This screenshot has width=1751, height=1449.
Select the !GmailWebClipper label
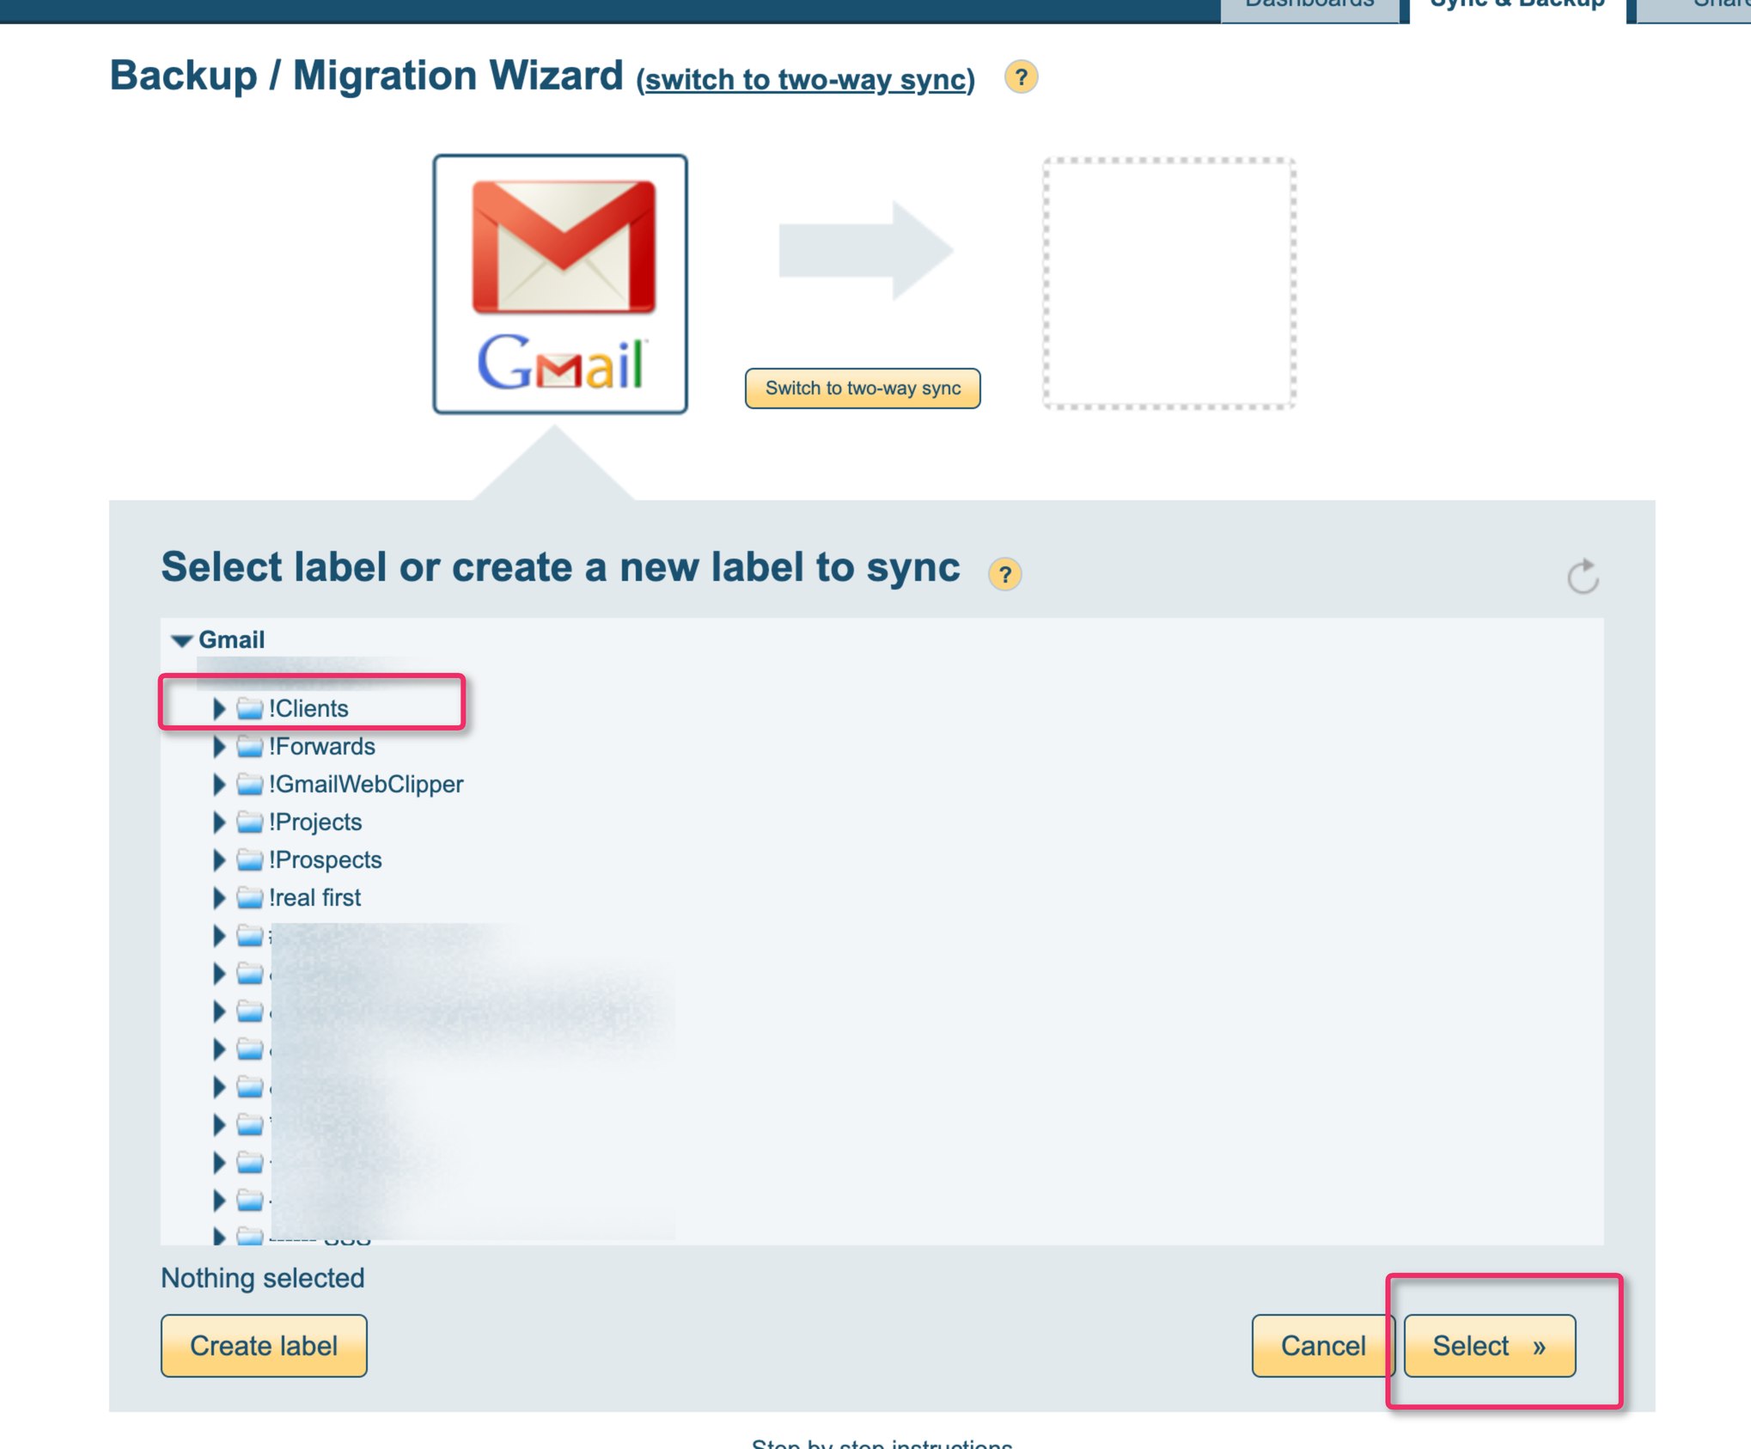point(366,784)
